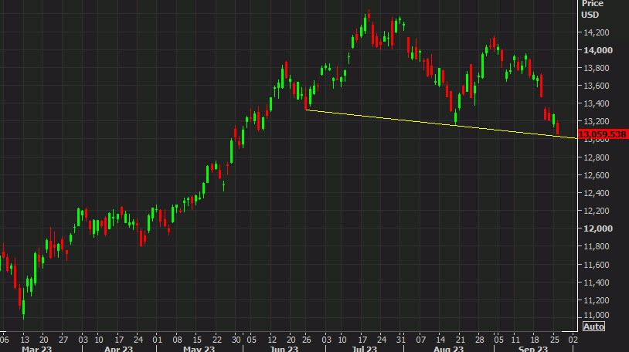
Task: Click the 15 date label in May
Action: pos(197,340)
